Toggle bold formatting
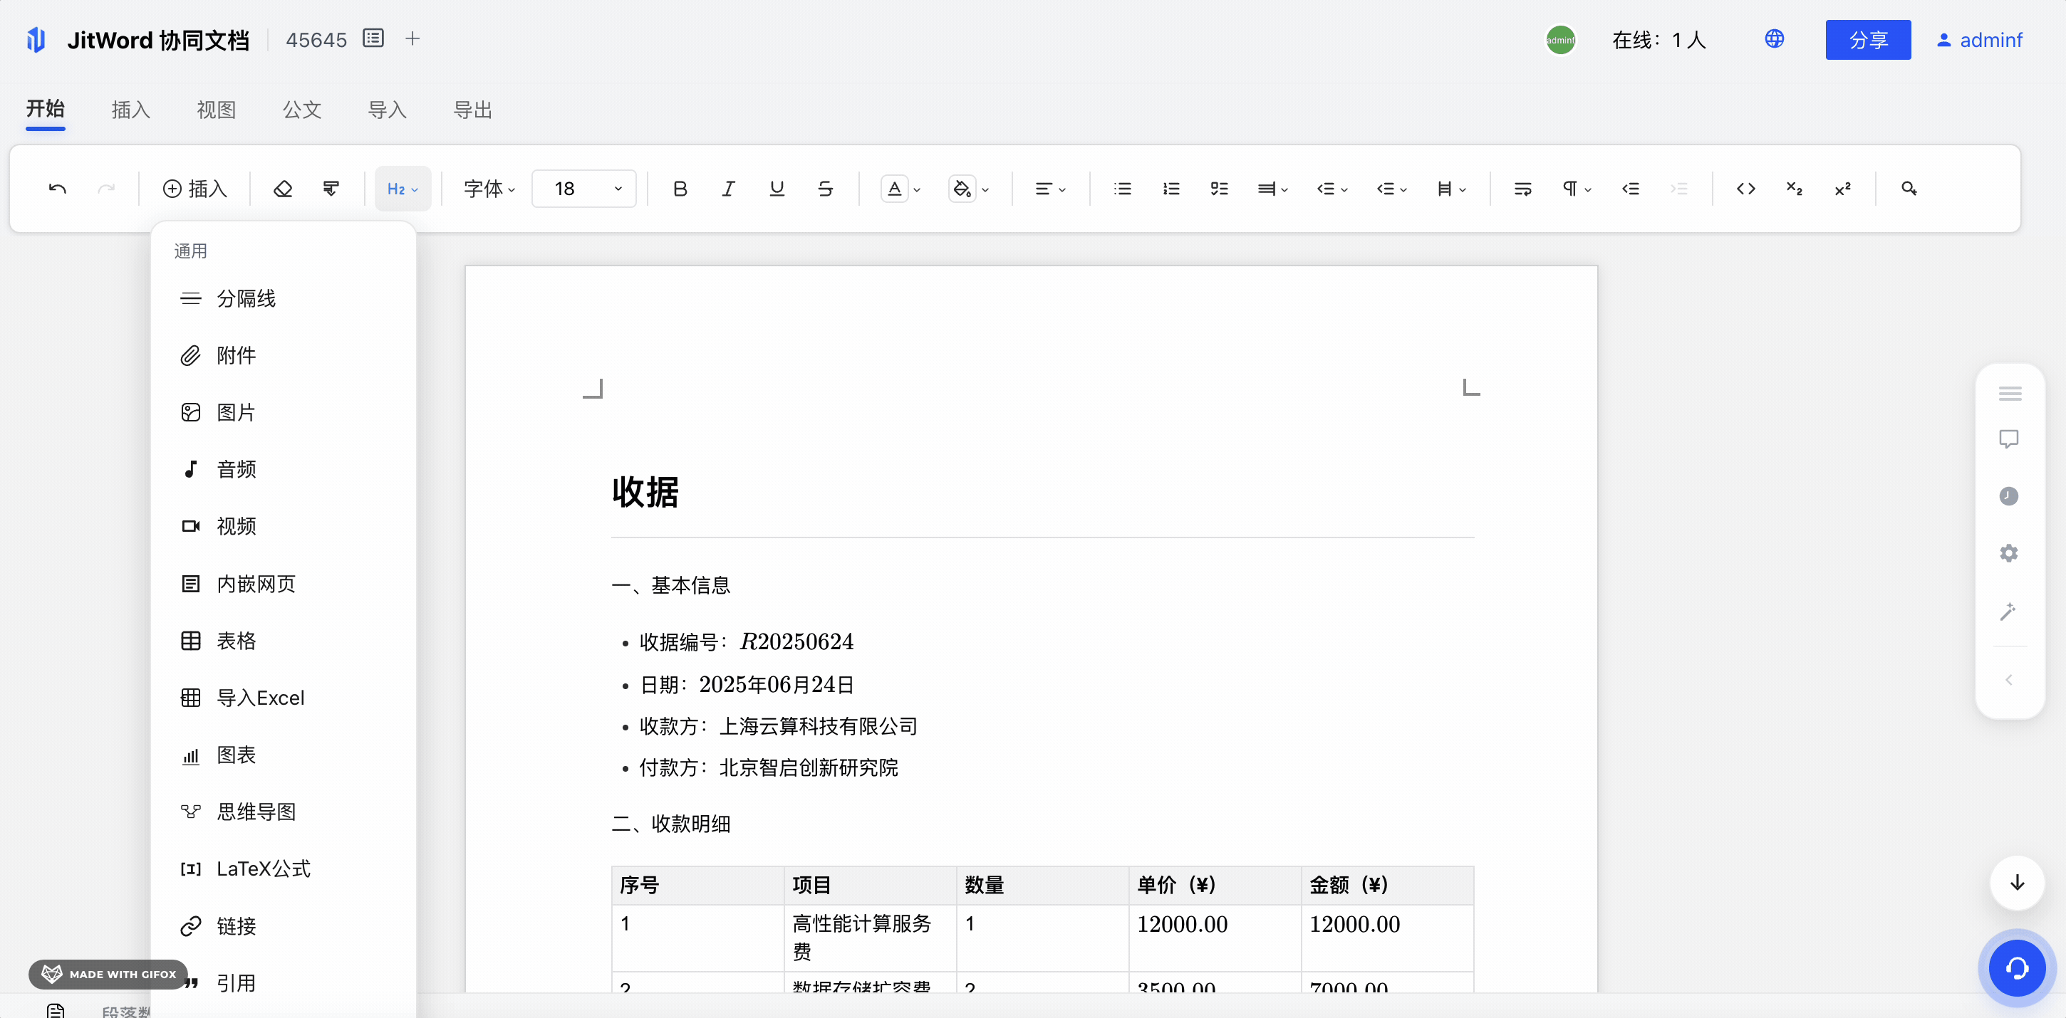Screen dimensions: 2066x1018 (680, 189)
